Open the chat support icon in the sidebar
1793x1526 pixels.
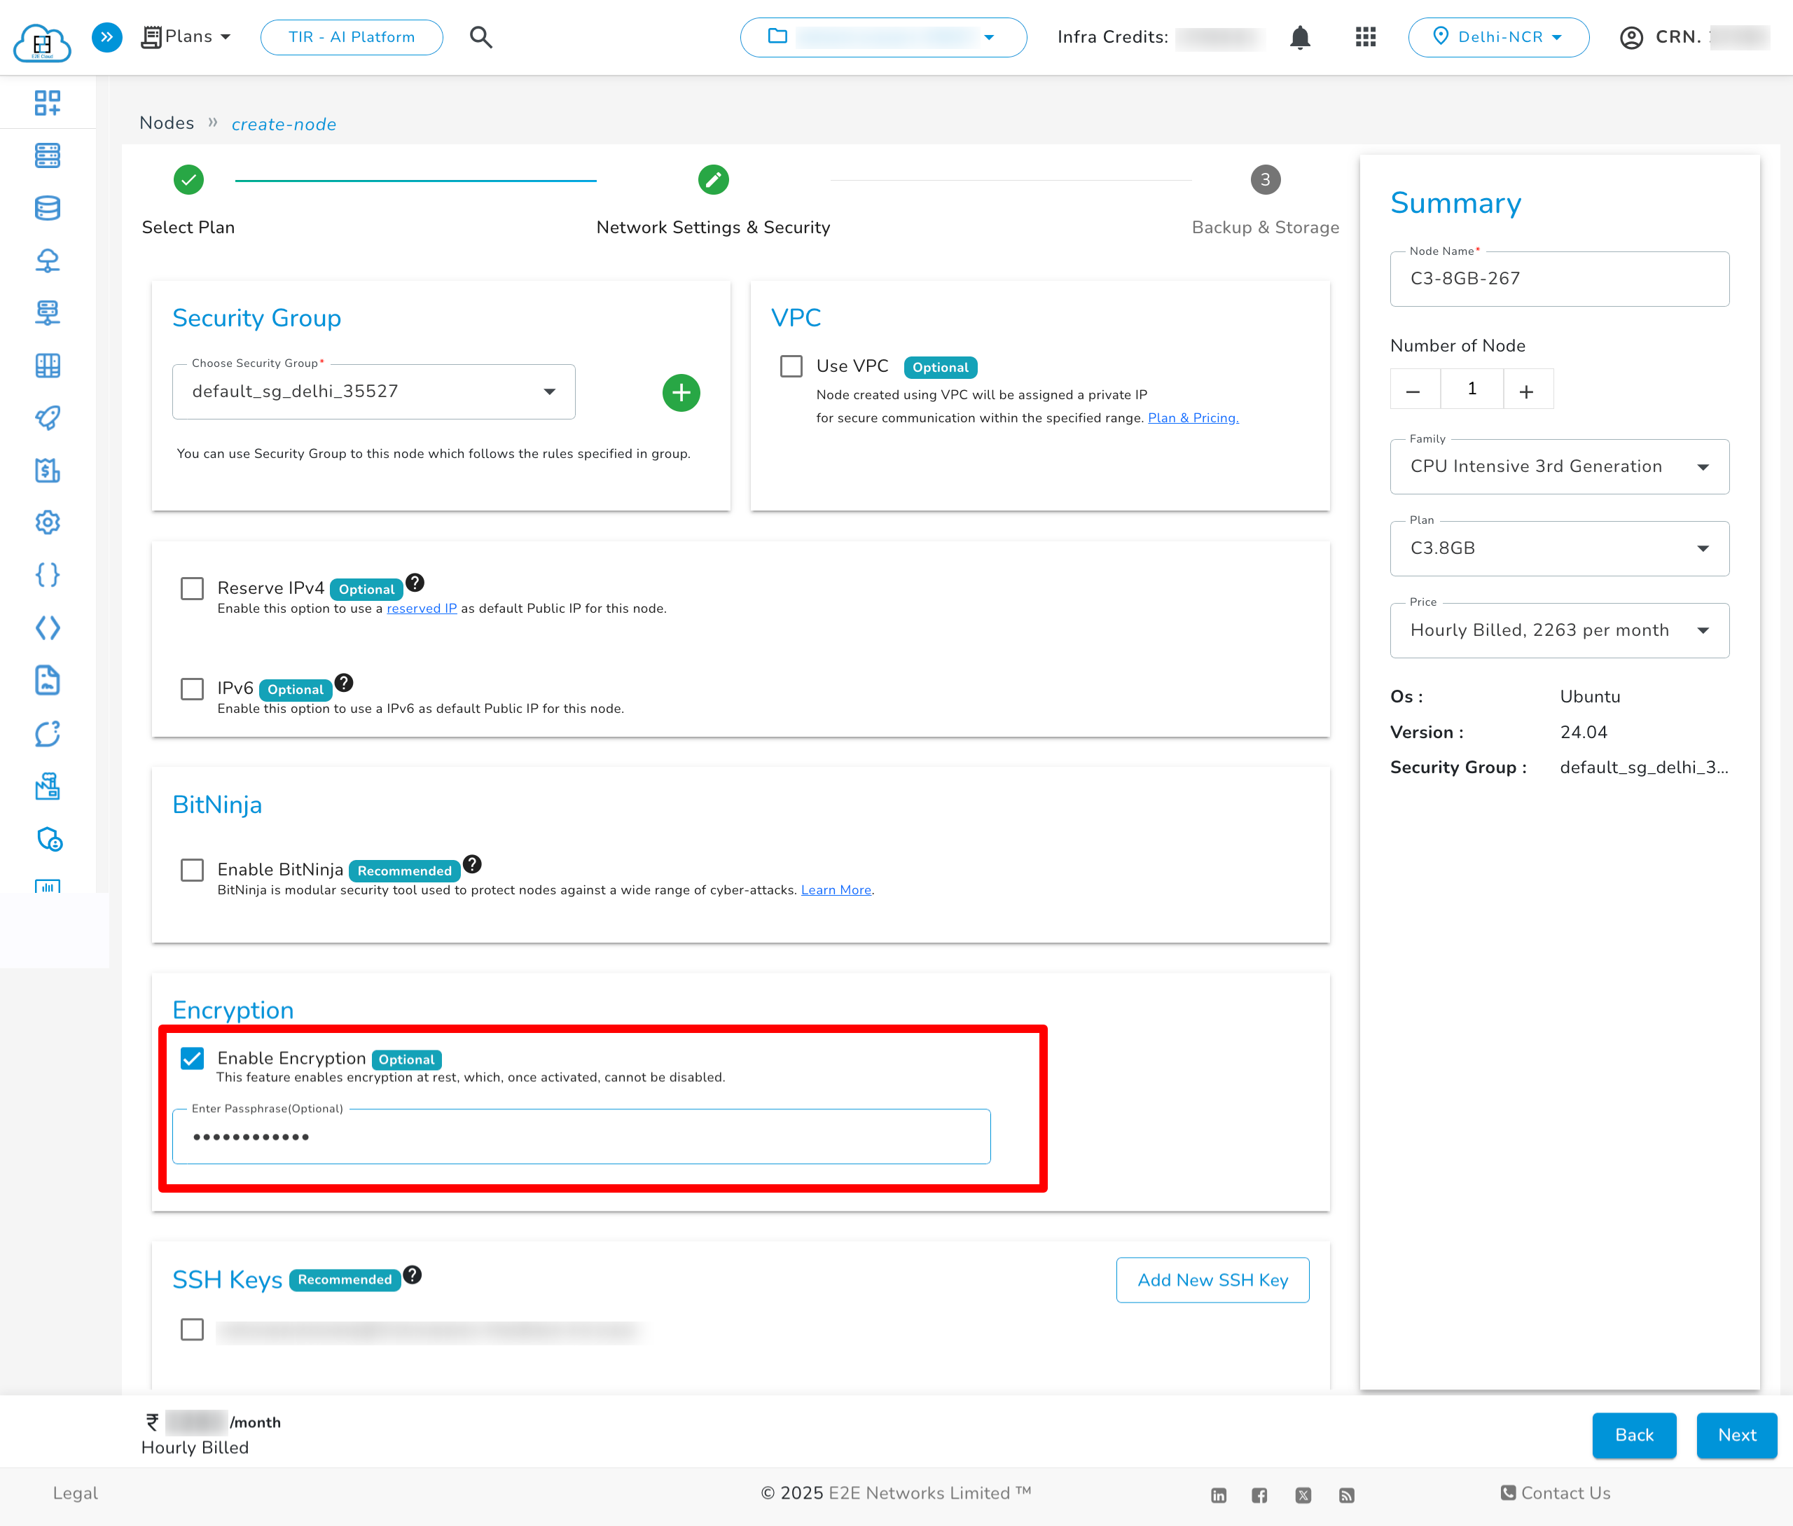48,734
